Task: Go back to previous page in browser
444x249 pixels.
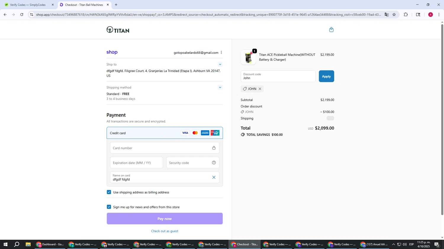Action: [5, 14]
